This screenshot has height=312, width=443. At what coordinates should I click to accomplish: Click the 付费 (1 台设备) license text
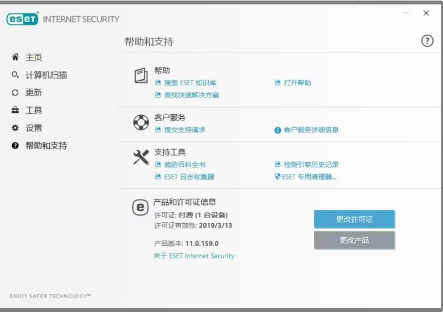pos(203,215)
